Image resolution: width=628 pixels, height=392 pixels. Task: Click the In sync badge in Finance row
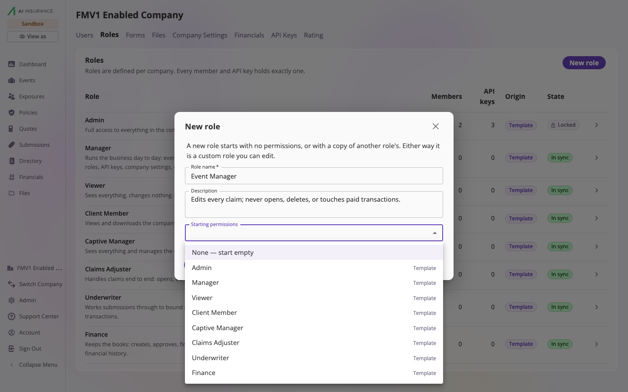(x=560, y=344)
